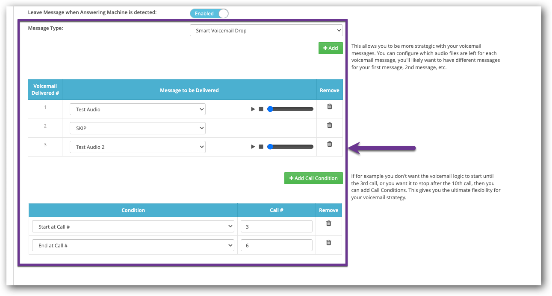This screenshot has width=552, height=296.
Task: Open the End at Call # condition dropdown
Action: 133,246
